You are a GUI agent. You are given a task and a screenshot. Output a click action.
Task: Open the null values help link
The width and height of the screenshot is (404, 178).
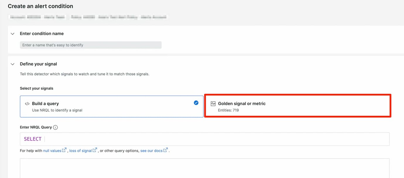pos(52,151)
